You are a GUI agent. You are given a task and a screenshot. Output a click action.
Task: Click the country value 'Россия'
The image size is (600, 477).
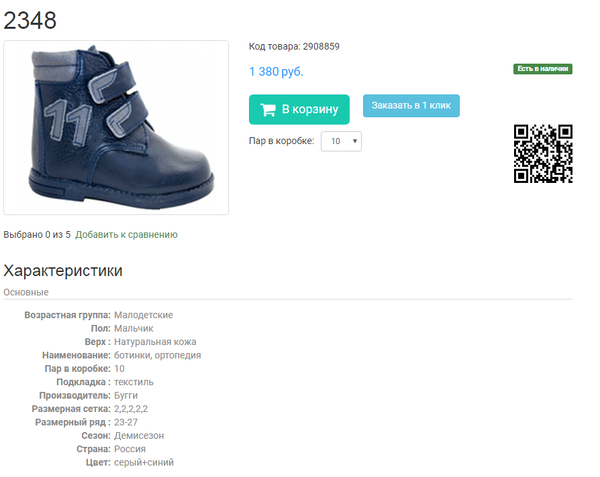pyautogui.click(x=130, y=449)
